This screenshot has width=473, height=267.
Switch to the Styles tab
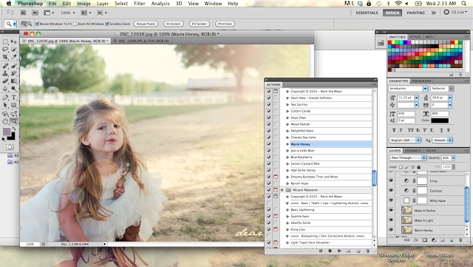click(415, 37)
